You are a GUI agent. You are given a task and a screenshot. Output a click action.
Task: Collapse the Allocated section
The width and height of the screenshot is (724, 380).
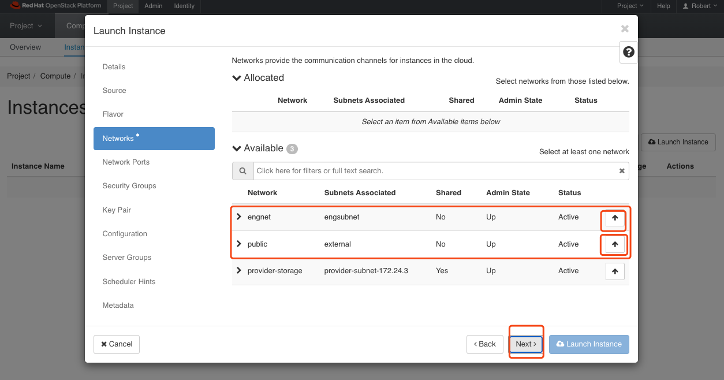click(237, 78)
